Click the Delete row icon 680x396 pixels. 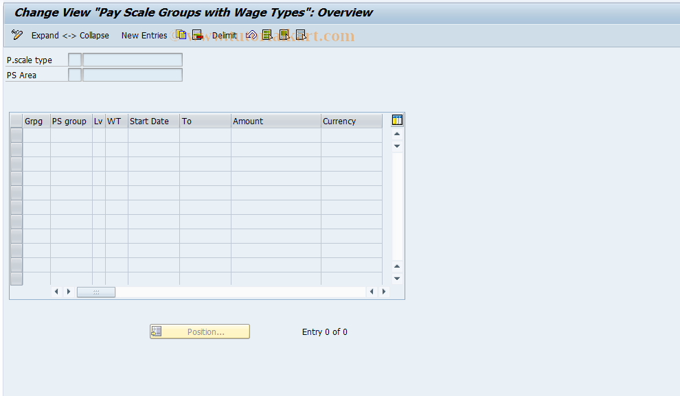pos(198,35)
